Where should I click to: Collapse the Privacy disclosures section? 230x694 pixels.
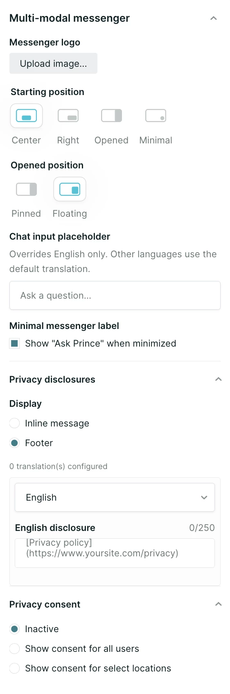pyautogui.click(x=218, y=379)
